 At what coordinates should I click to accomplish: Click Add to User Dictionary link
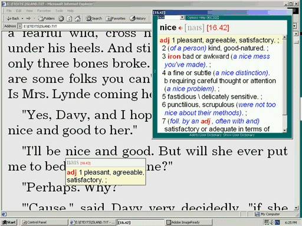click(x=205, y=135)
